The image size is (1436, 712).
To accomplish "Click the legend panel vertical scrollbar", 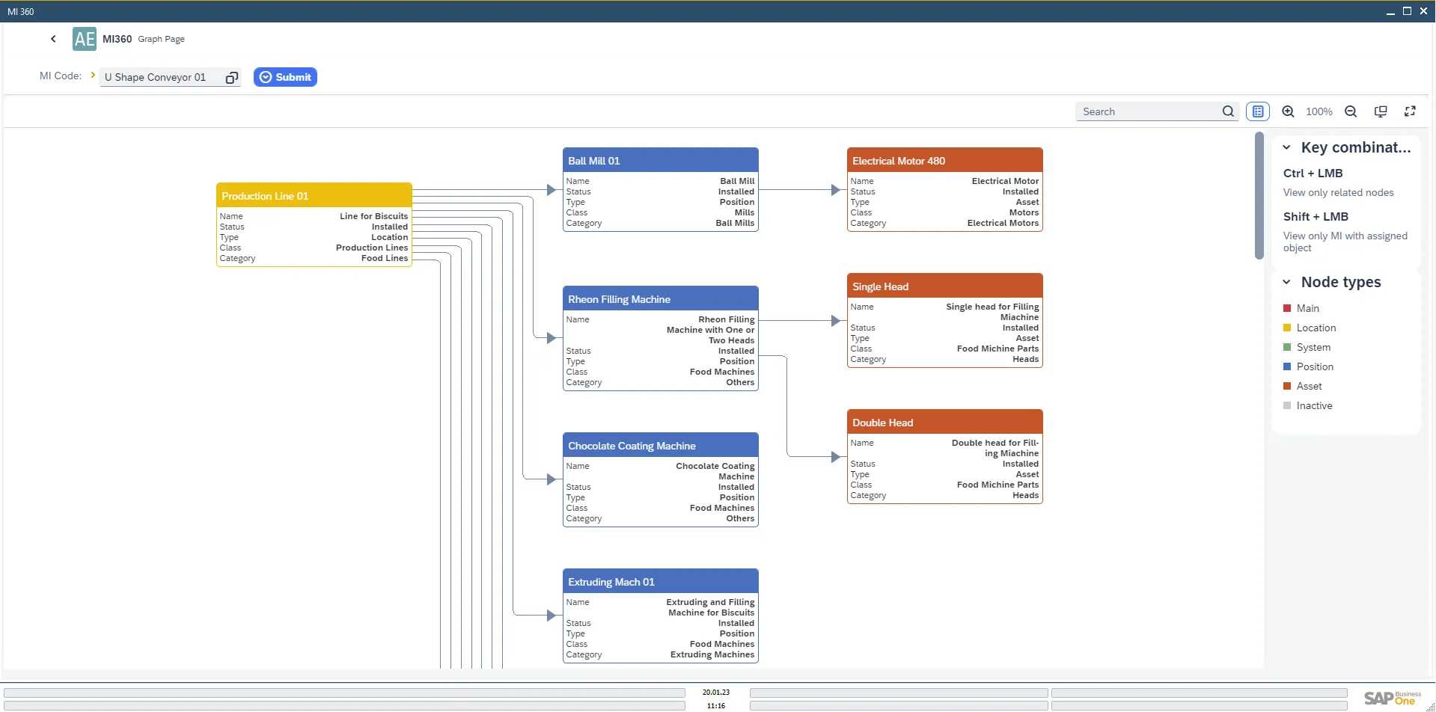I will click(1259, 196).
